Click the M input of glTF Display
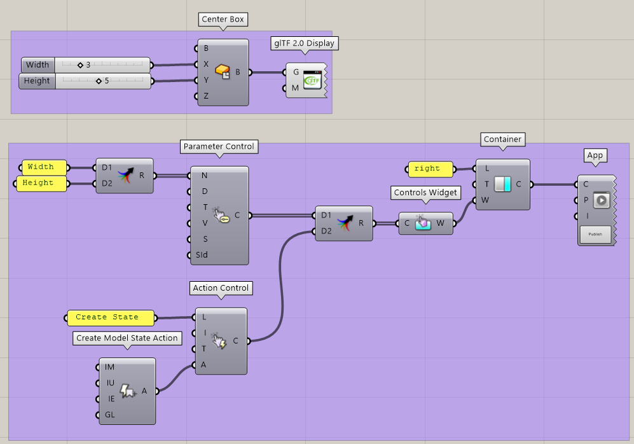Image resolution: width=634 pixels, height=444 pixels. [295, 88]
